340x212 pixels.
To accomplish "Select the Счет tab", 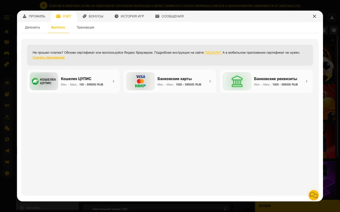I will coord(64,16).
